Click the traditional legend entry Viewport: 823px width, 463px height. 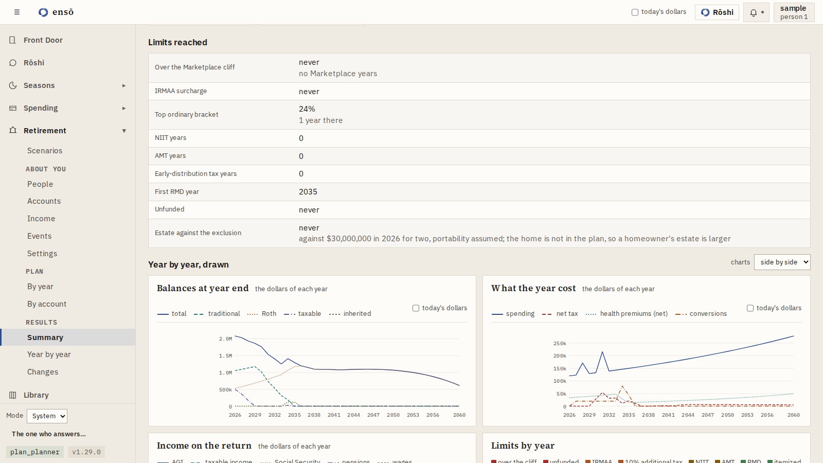(x=217, y=314)
